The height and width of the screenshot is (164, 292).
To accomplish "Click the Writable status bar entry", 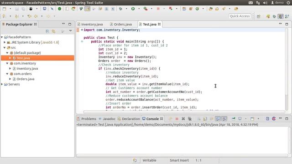I will pos(150,160).
